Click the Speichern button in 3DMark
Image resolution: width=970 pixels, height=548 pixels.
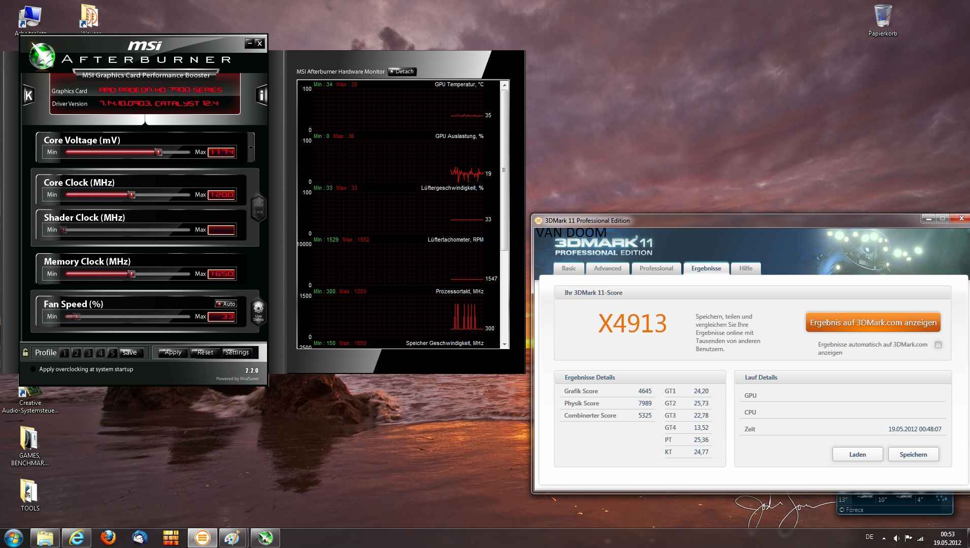tap(913, 454)
